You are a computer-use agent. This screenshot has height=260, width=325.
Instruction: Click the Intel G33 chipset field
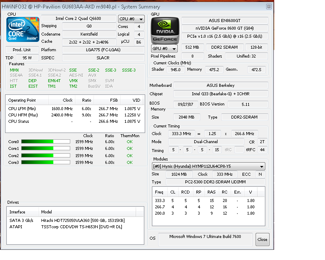click(220, 94)
